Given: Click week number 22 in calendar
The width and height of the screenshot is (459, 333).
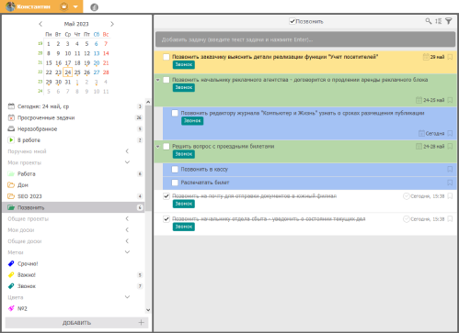Looking at the screenshot, I should (40, 72).
